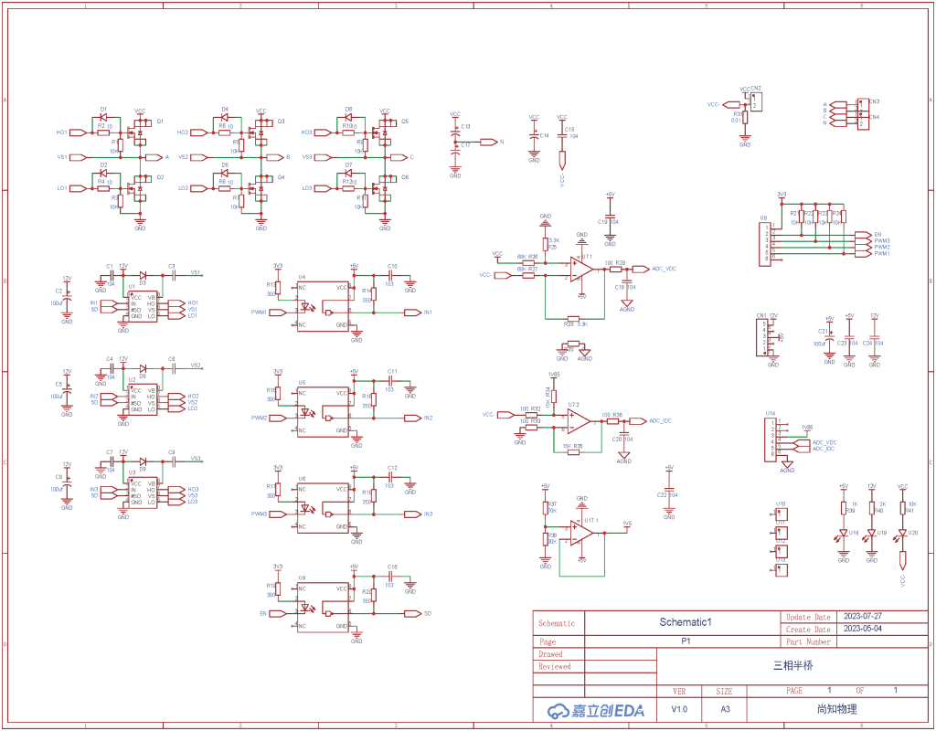Image resolution: width=936 pixels, height=731 pixels.
Task: Click LED U20 below resistor R41
Action: click(x=902, y=533)
